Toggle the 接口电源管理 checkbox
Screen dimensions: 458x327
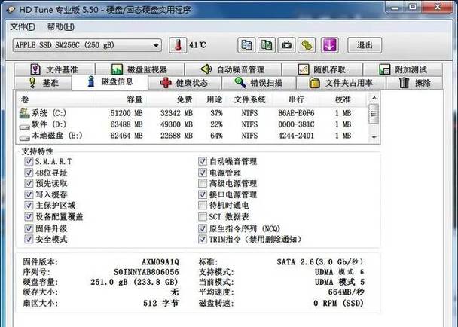pyautogui.click(x=203, y=194)
